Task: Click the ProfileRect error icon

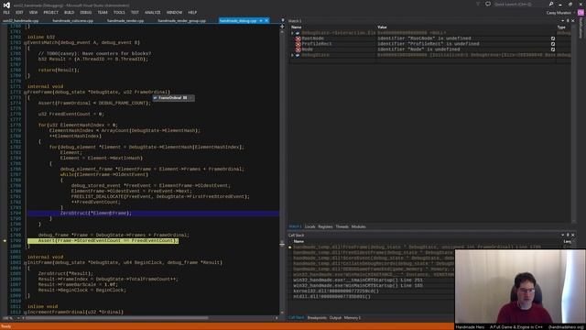Action: click(x=298, y=44)
